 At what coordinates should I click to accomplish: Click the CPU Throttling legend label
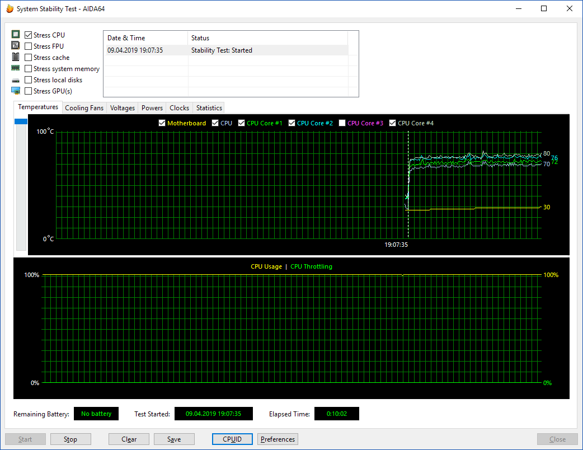[x=311, y=266]
